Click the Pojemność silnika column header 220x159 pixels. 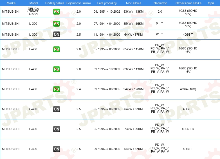(x=78, y=3)
